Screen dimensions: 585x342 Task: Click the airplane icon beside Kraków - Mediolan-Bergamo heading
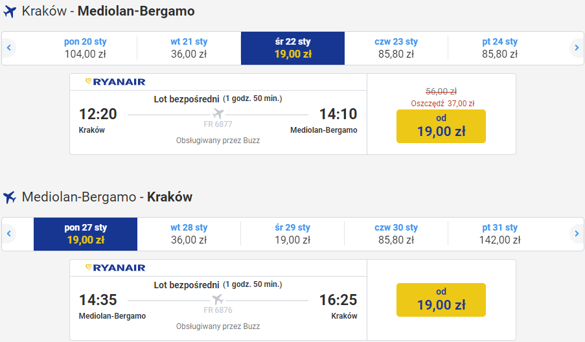coord(10,12)
